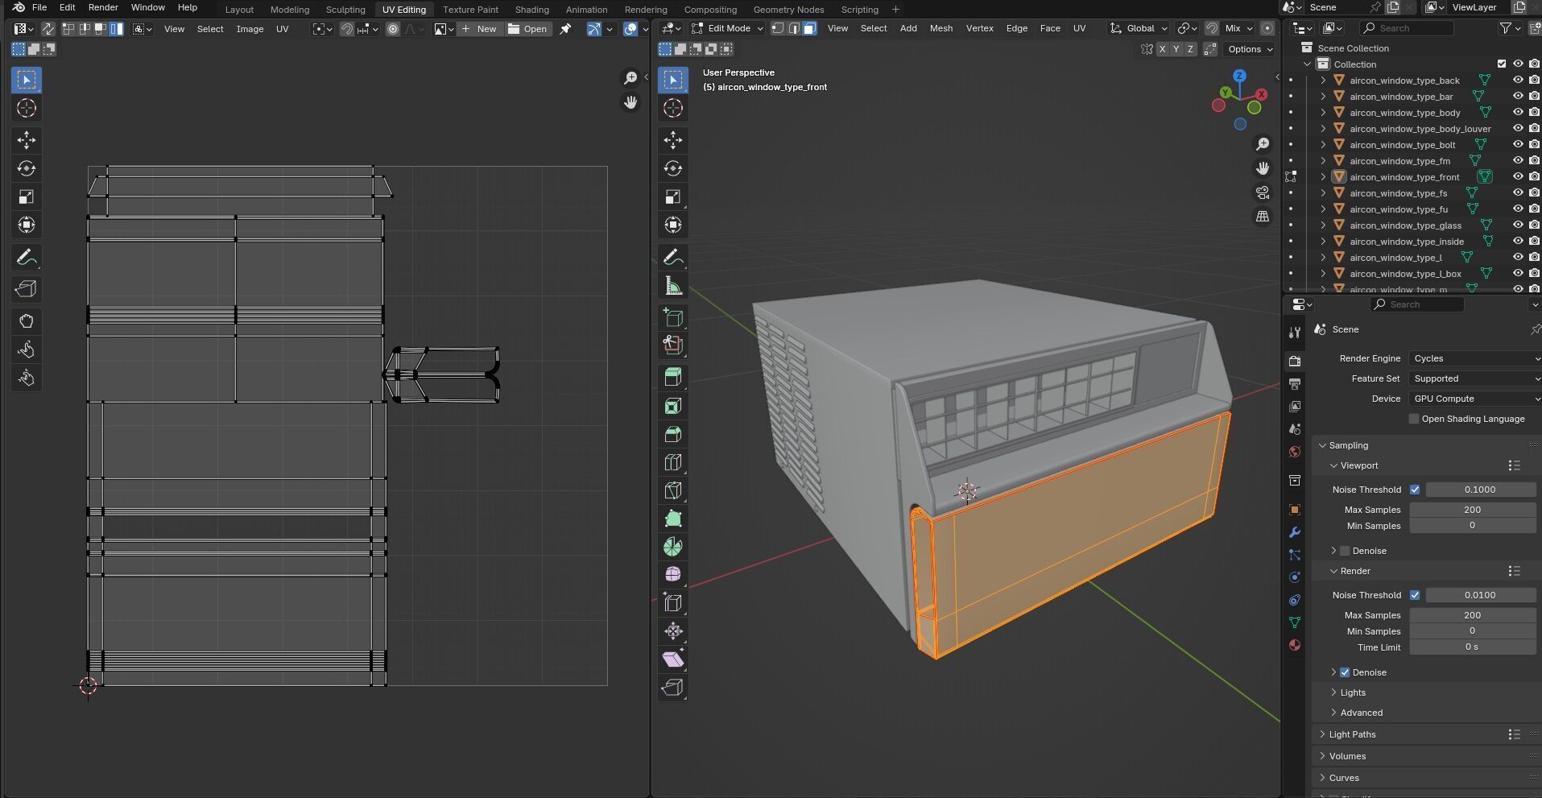Select the Measure tool in 3D viewport

pos(673,286)
